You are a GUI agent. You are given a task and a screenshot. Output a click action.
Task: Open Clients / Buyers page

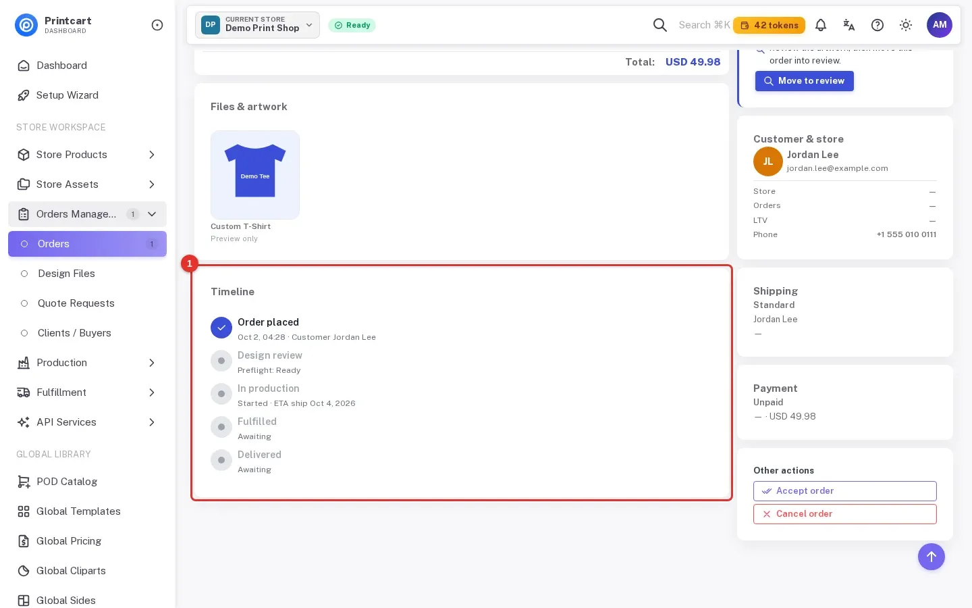(x=87, y=333)
